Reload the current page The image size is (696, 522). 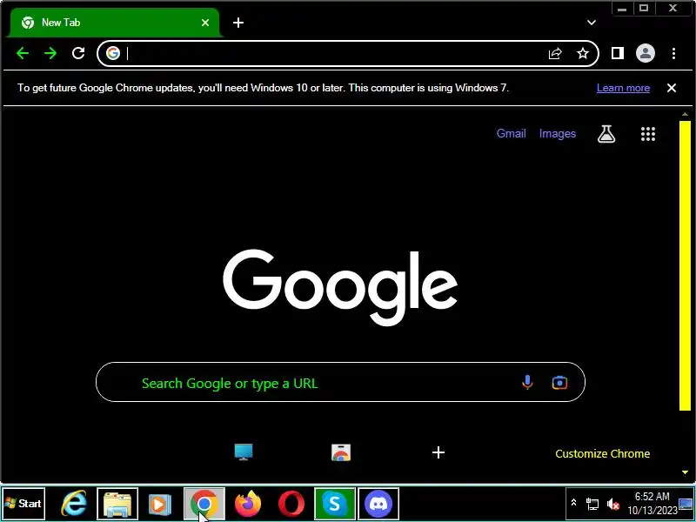point(78,53)
